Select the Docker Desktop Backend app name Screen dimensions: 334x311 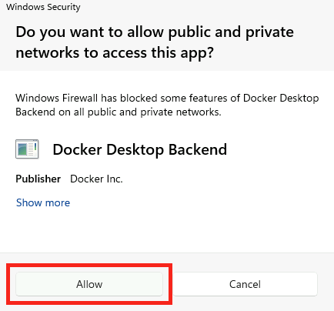click(140, 149)
